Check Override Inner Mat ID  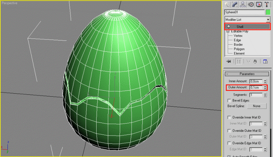click(x=229, y=117)
